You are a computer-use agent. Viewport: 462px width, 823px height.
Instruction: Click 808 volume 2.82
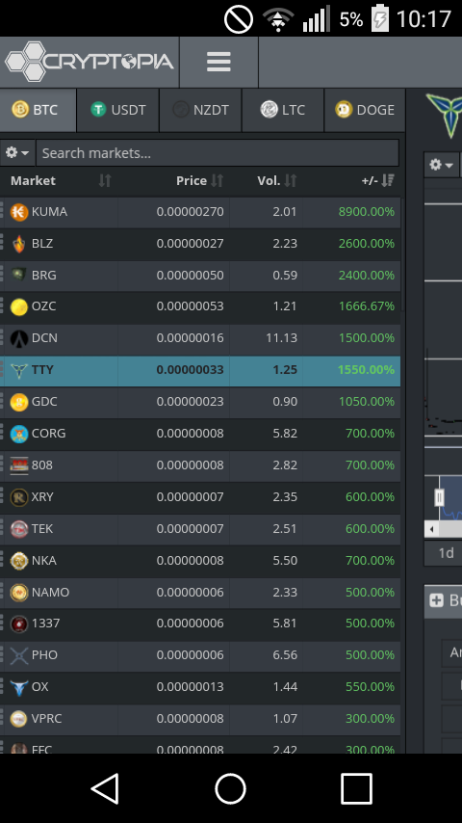click(x=285, y=465)
